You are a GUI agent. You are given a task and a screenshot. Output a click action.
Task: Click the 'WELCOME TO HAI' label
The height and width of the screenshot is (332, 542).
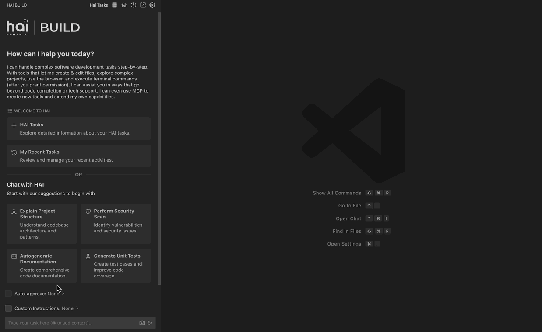coord(32,111)
